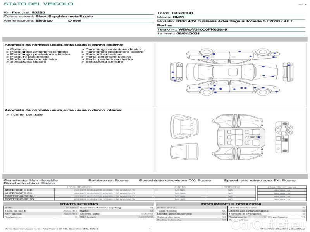Click the car top-view diagram in exterior damage panel

(232, 72)
